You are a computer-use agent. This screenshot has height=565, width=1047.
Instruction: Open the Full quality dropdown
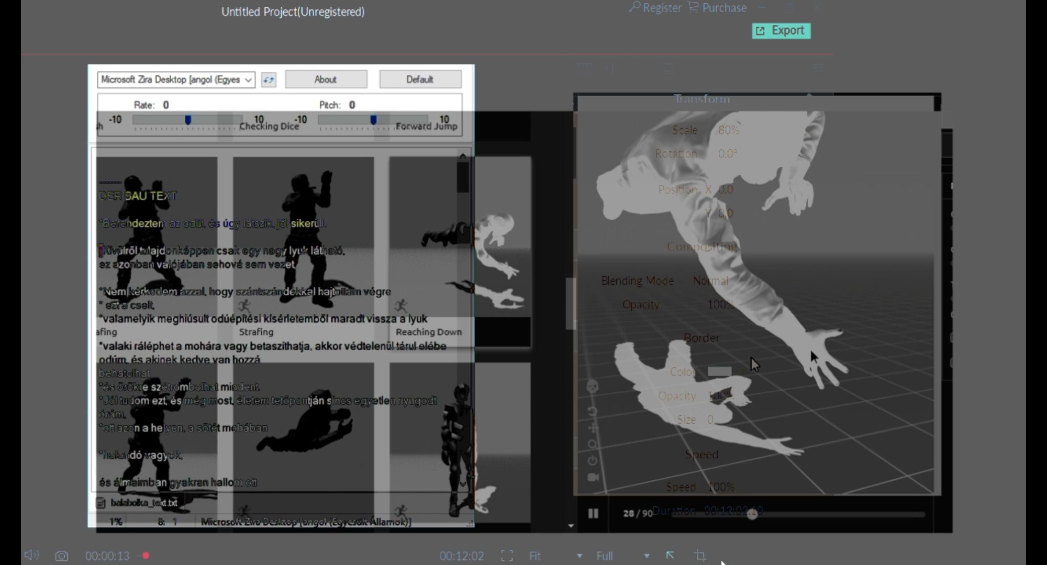(x=623, y=556)
